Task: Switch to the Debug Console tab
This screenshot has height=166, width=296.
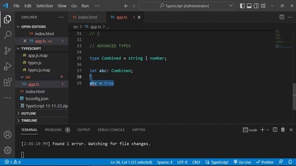Action: click(x=111, y=130)
